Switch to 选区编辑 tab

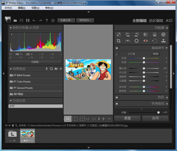tap(156, 21)
